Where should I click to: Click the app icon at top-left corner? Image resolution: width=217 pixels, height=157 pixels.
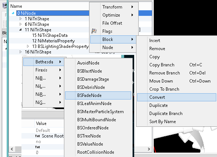point(4,6)
